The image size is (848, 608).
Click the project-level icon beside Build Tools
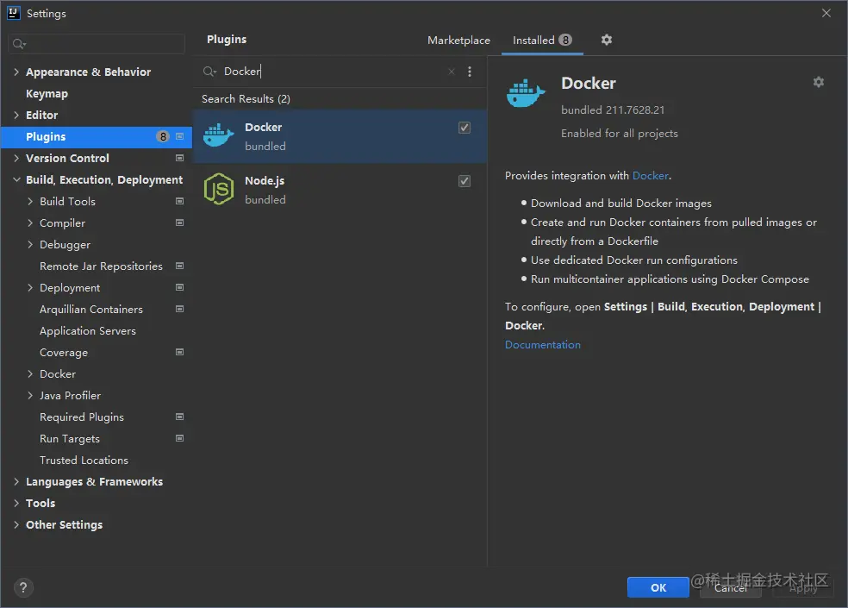[179, 201]
